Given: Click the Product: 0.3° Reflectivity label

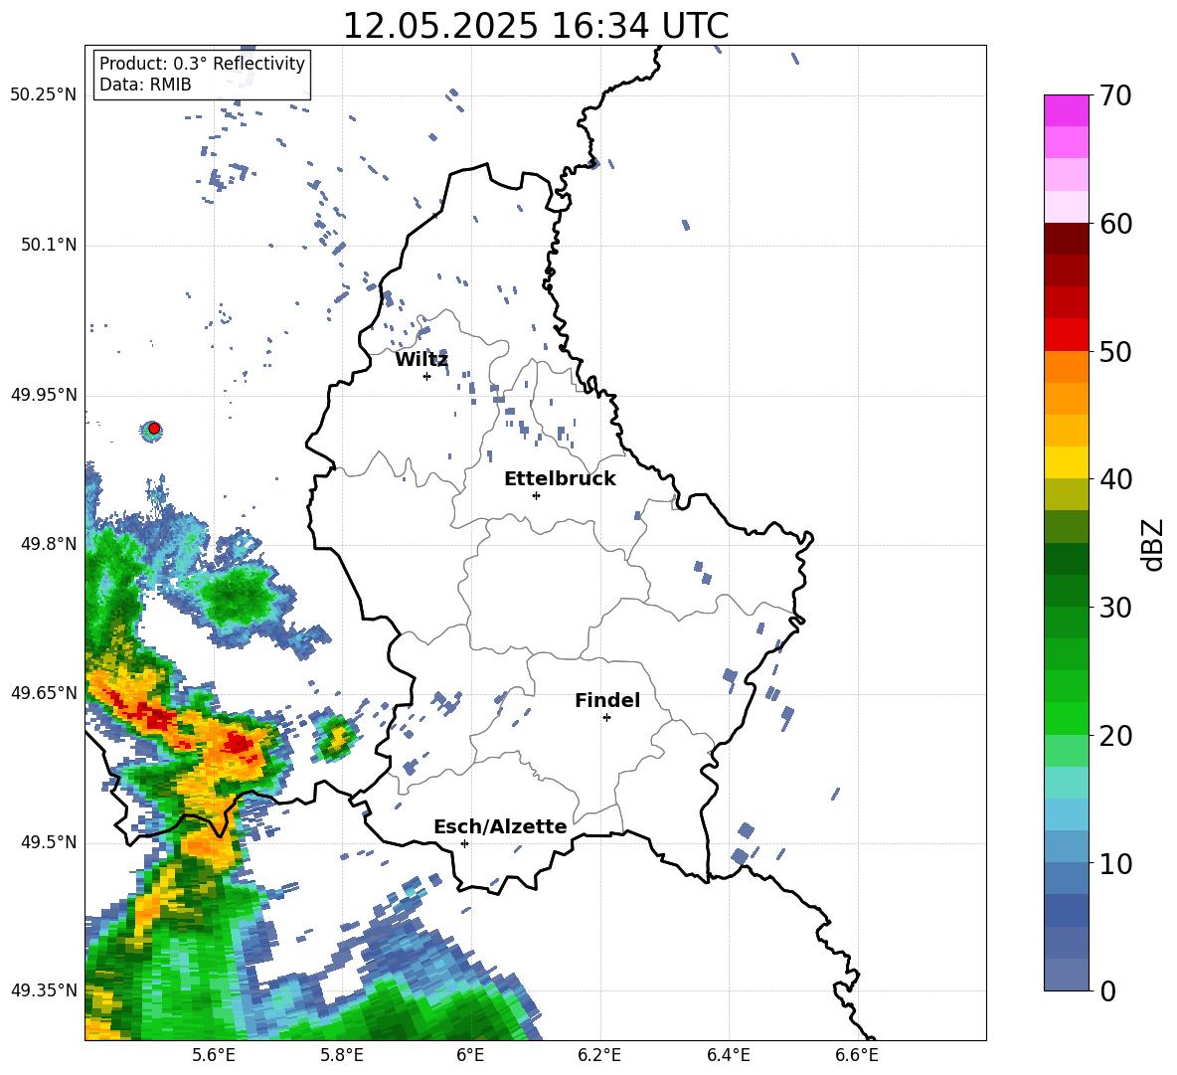Looking at the screenshot, I should 202,64.
